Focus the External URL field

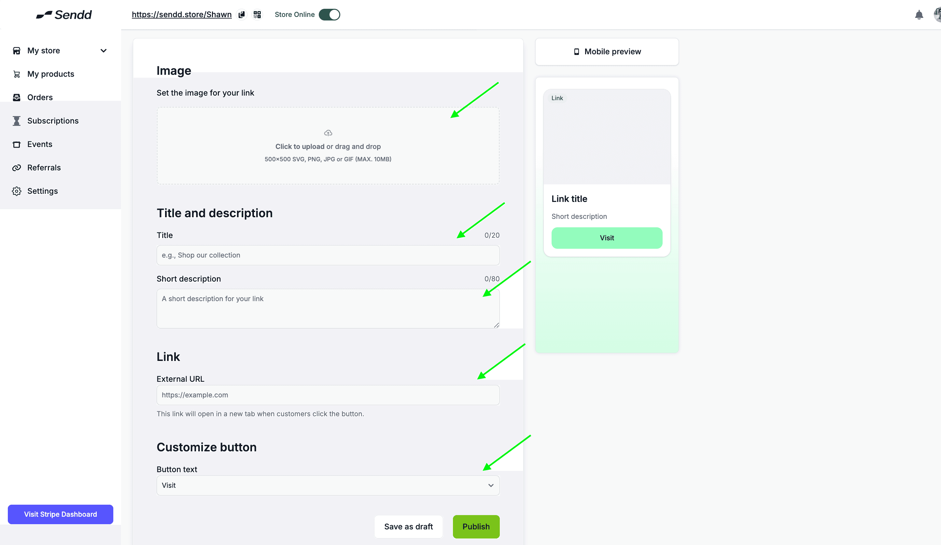(328, 395)
